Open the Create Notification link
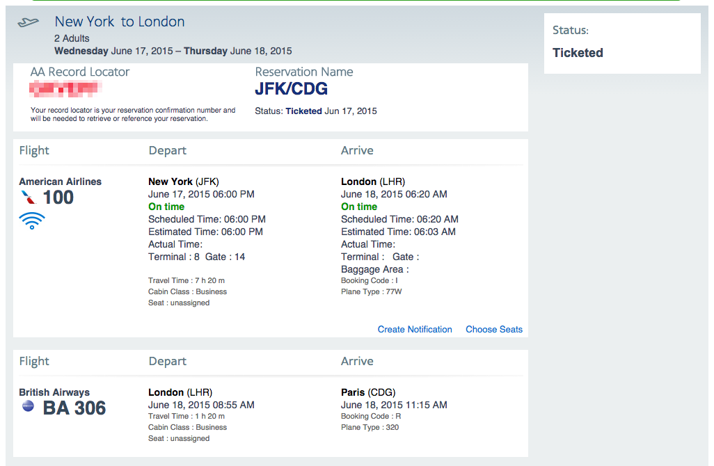The height and width of the screenshot is (466, 714). pos(415,330)
